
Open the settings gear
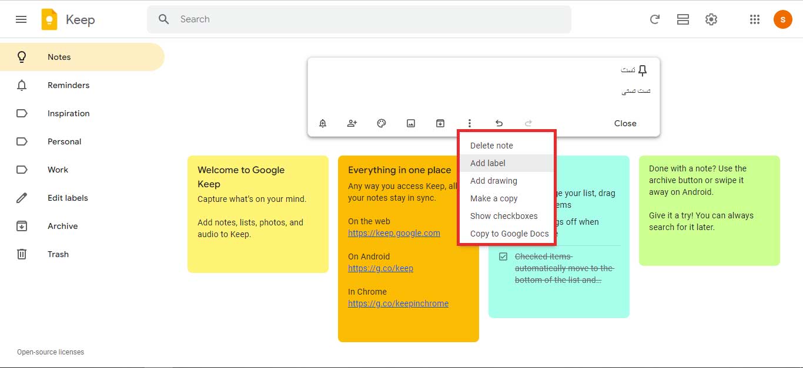(x=711, y=19)
